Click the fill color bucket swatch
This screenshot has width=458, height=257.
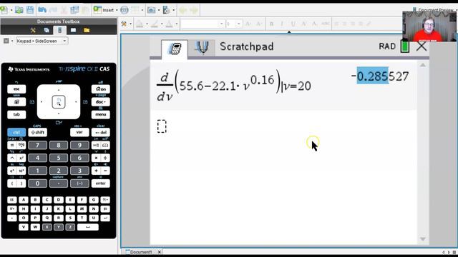pos(140,24)
